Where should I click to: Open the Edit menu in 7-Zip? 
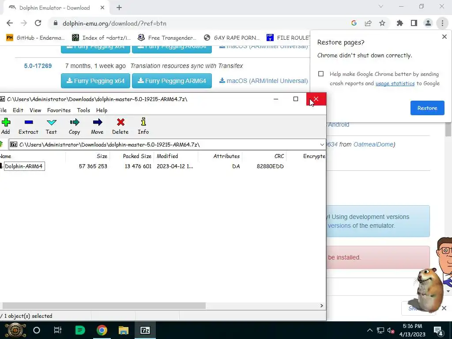[x=18, y=110]
